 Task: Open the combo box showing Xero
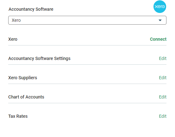point(87,20)
